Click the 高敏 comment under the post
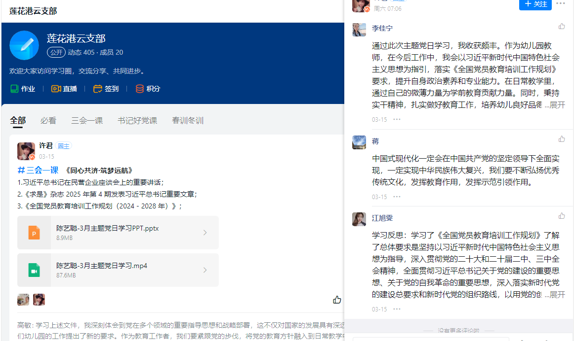Viewport: 574px width, 341px height. click(x=181, y=331)
